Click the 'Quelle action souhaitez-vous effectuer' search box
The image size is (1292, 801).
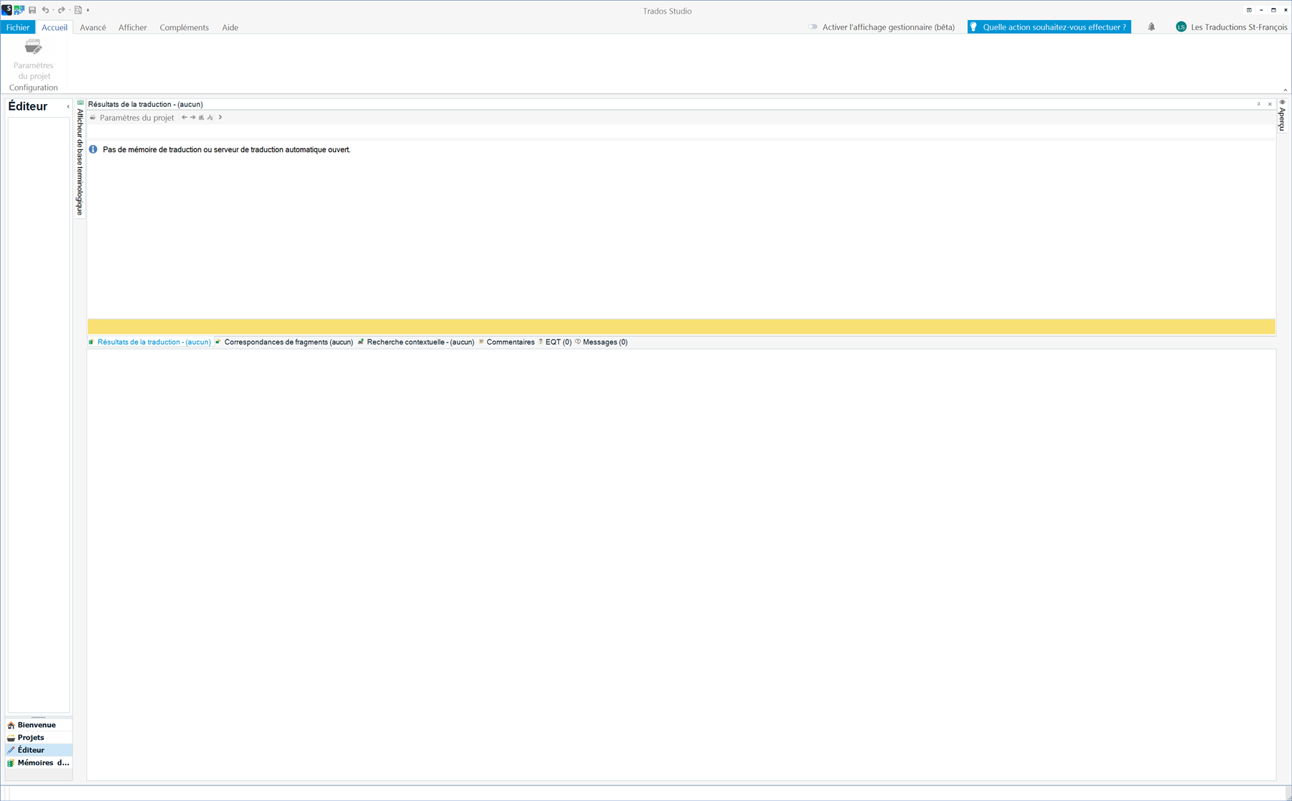[1049, 27]
